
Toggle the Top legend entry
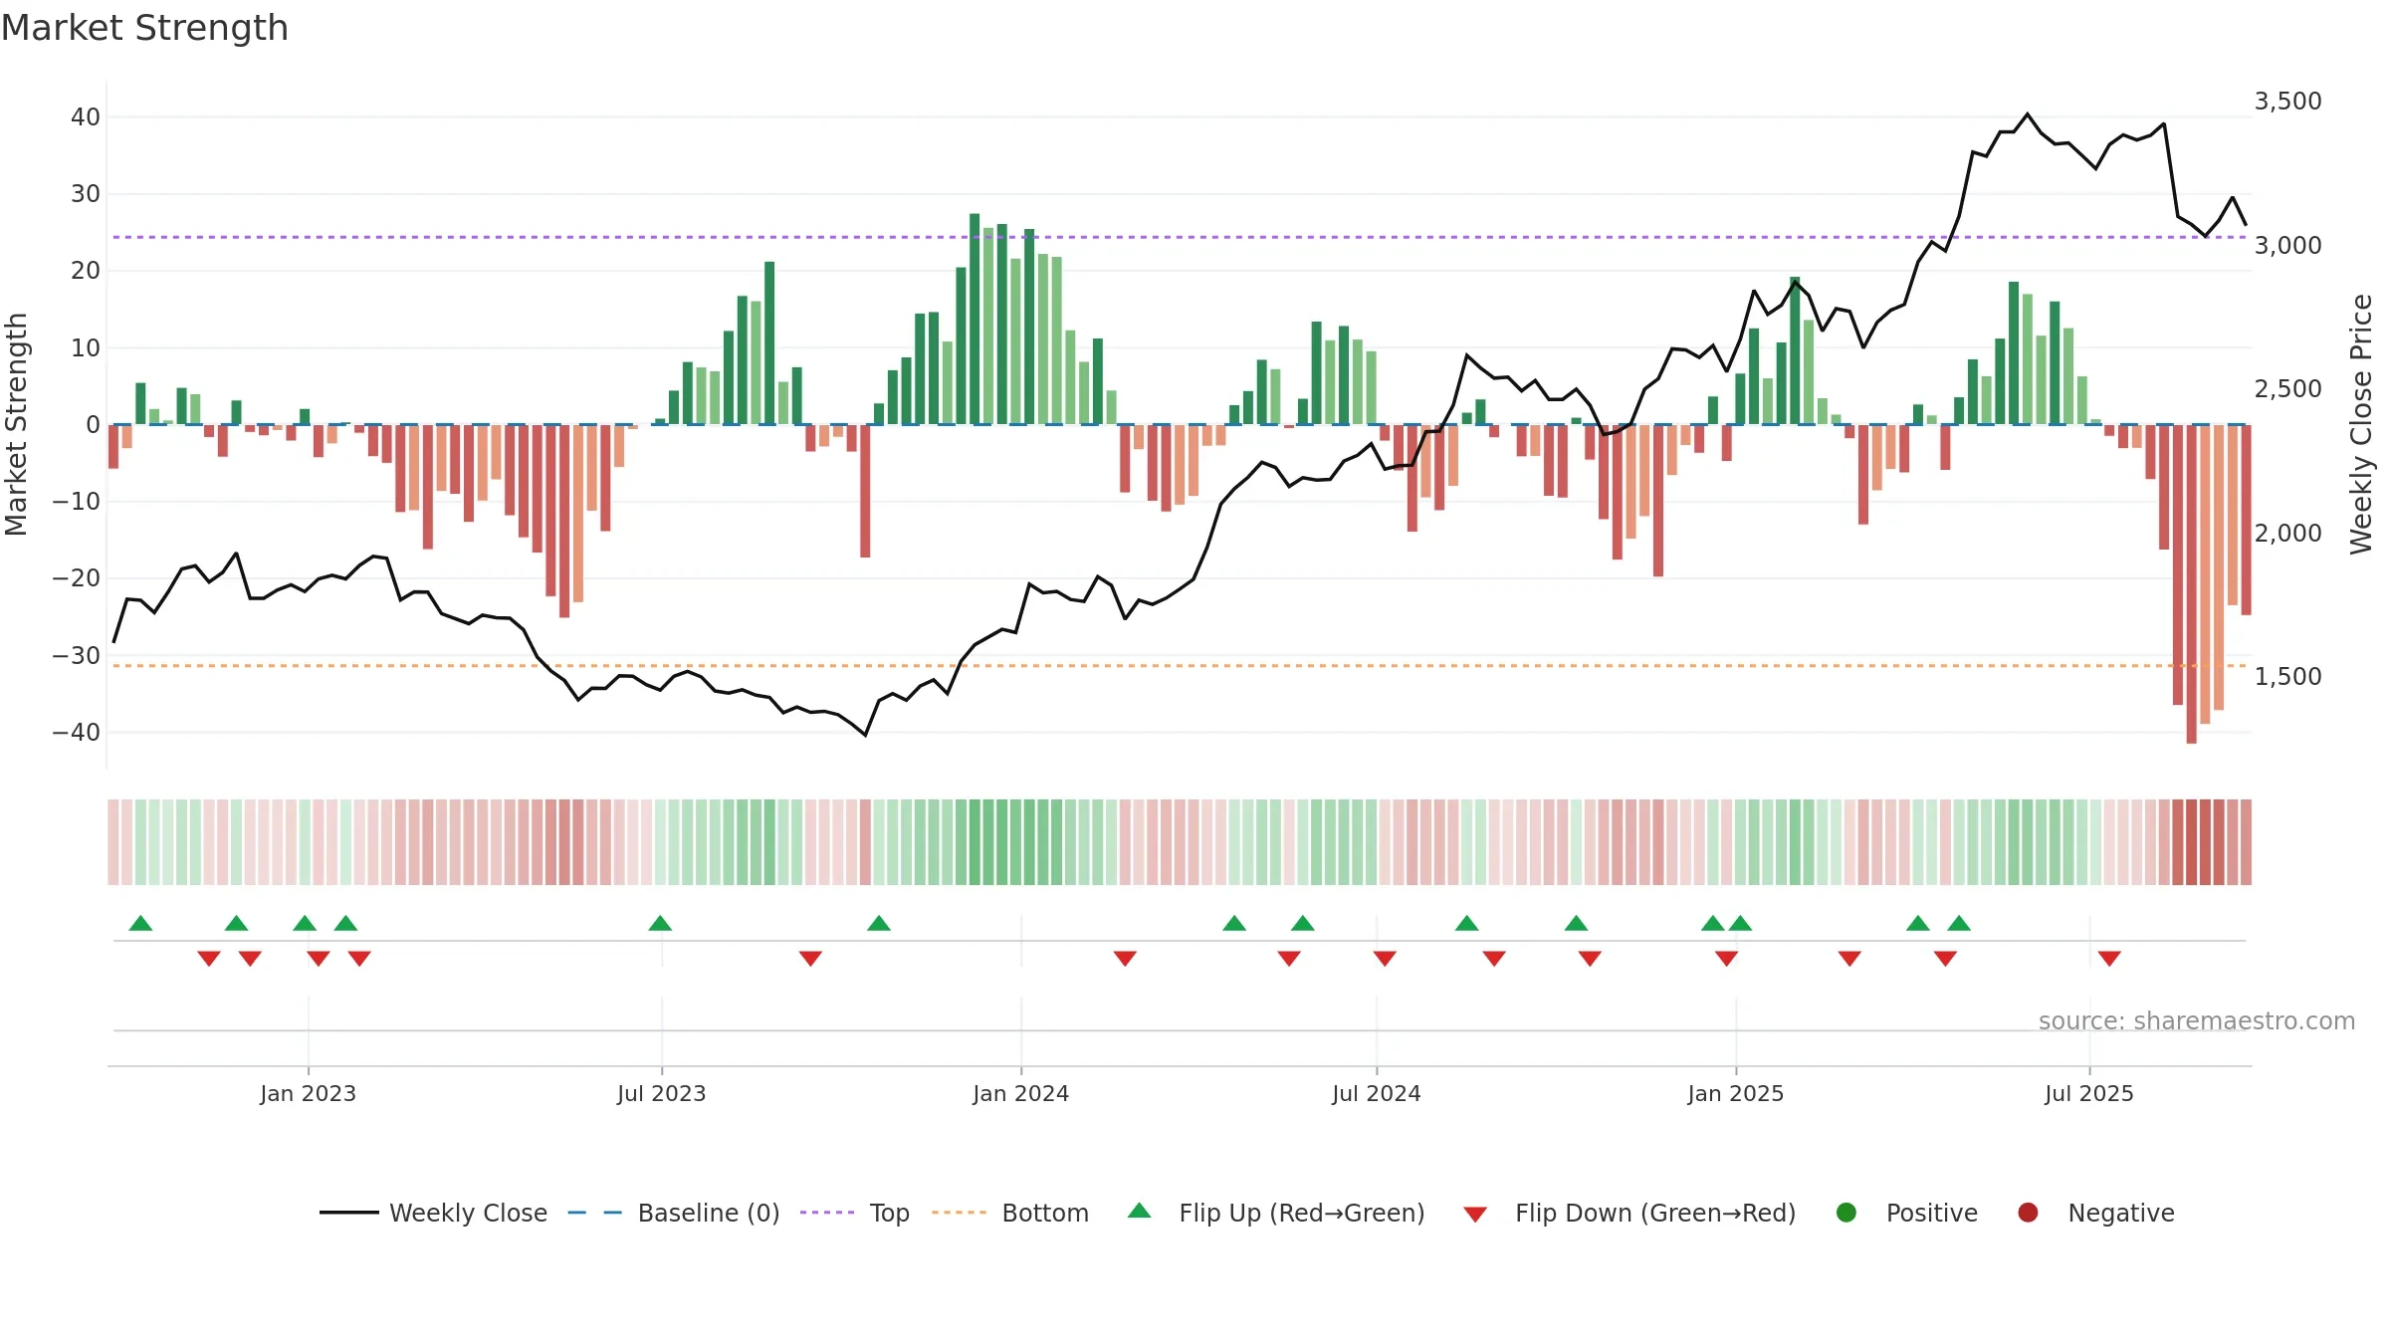855,1213
